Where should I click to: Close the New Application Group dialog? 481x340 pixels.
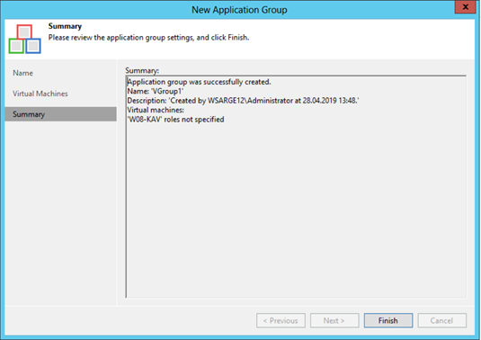click(465, 7)
